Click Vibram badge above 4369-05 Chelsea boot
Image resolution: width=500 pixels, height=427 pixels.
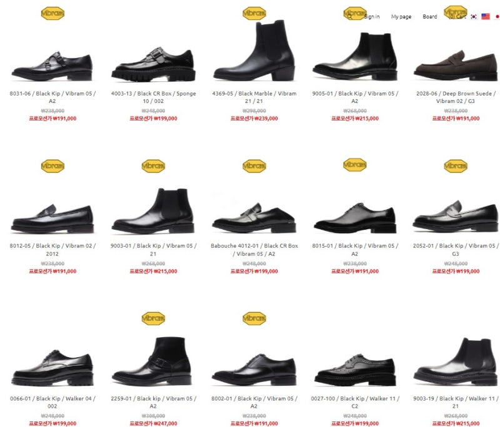coord(254,13)
